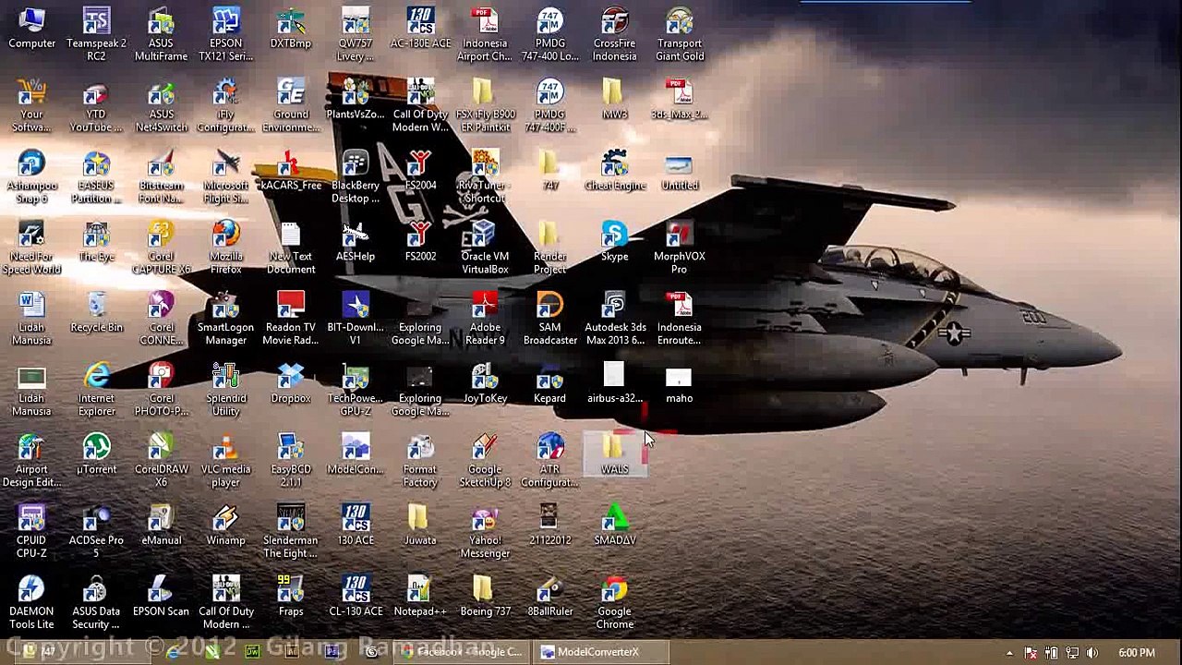Click the MorphVOX Pro icon
The height and width of the screenshot is (665, 1182).
680,248
